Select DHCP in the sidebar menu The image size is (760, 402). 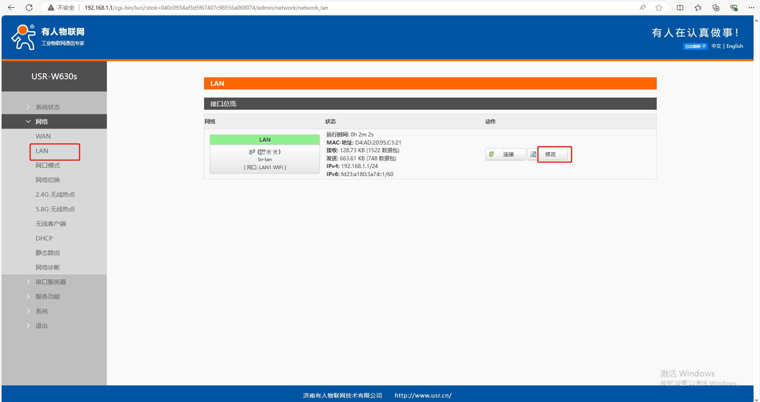44,238
